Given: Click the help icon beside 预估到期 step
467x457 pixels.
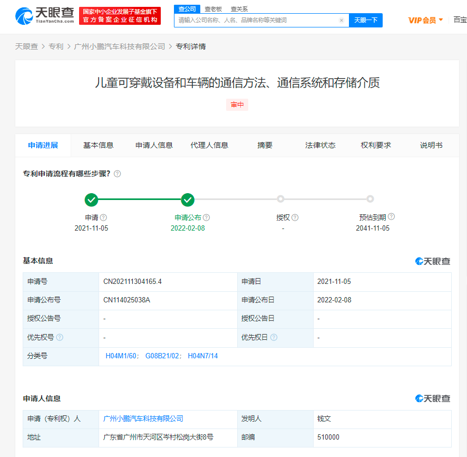Looking at the screenshot, I should tap(391, 217).
